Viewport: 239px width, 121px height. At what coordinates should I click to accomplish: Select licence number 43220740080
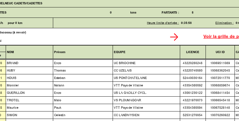[192, 70]
